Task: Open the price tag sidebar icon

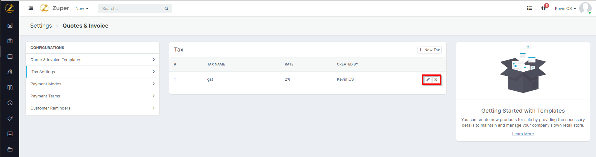Action: coord(10,118)
